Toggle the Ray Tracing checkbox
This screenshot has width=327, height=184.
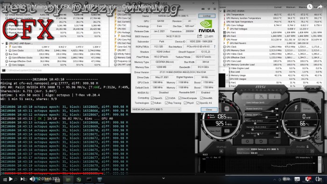166,103
